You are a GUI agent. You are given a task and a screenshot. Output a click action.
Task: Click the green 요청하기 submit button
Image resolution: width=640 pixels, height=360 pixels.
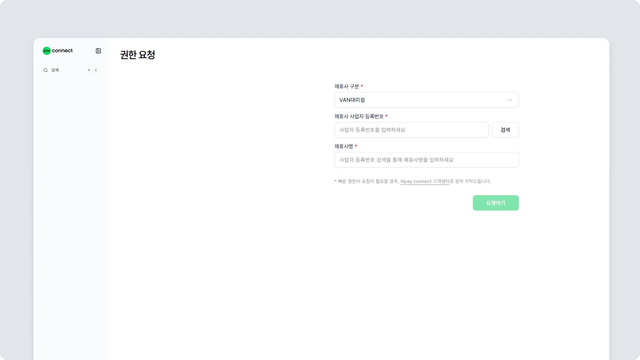coord(496,203)
